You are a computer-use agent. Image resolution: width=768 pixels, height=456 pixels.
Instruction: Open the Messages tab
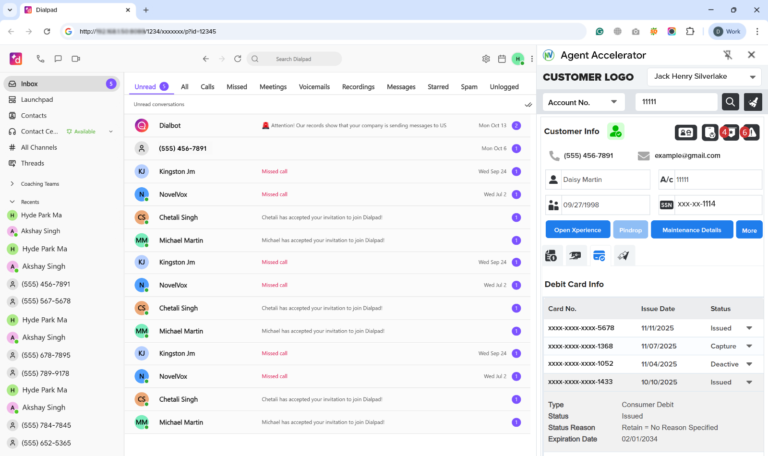[x=401, y=87]
